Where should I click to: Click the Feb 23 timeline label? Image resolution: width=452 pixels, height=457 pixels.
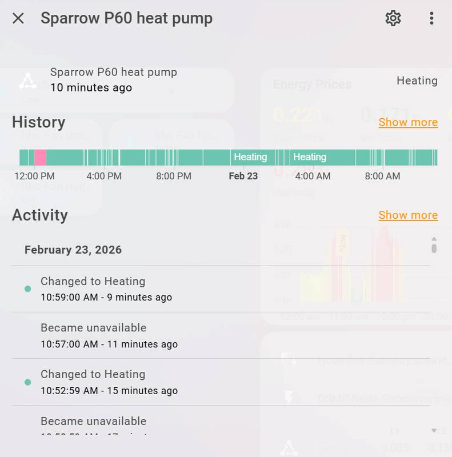click(243, 176)
